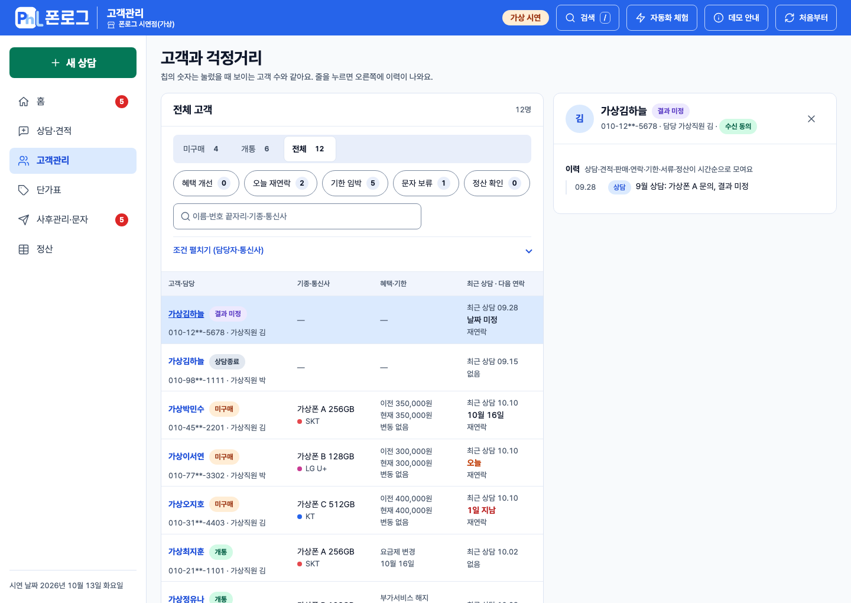Click the chevron arrow of 조건 펼치기
Screen dimensions: 851x603
point(529,251)
